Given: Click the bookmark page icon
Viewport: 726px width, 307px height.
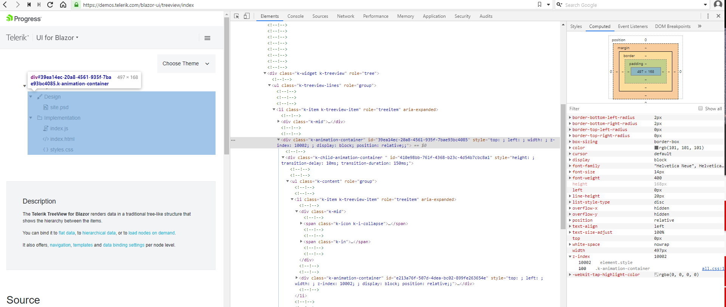Looking at the screenshot, I should pyautogui.click(x=540, y=5).
